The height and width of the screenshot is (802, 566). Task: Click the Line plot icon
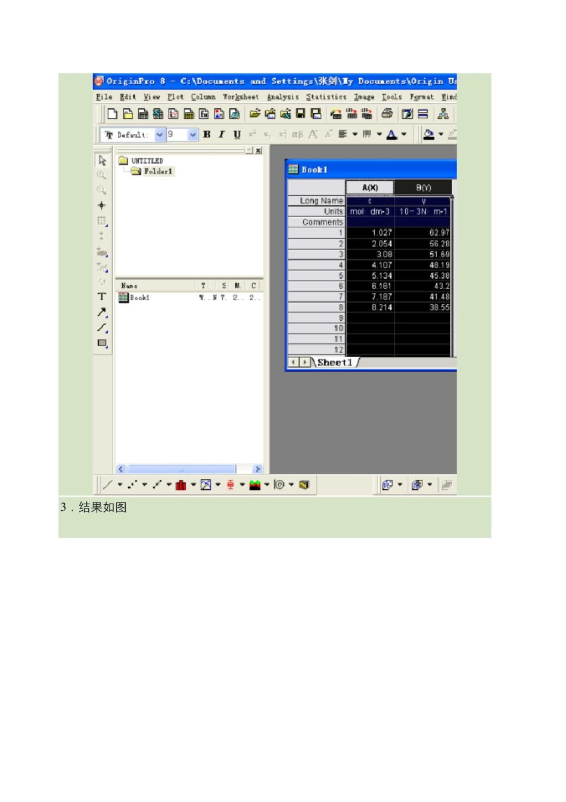[x=107, y=485]
